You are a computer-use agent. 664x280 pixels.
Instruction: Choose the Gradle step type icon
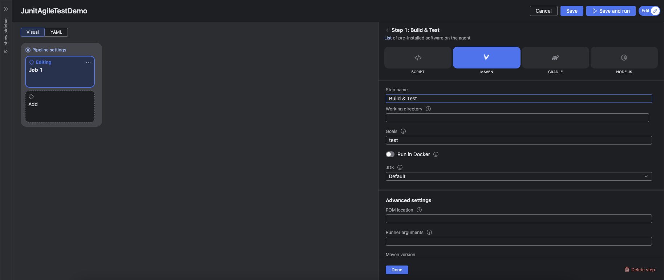tap(555, 58)
